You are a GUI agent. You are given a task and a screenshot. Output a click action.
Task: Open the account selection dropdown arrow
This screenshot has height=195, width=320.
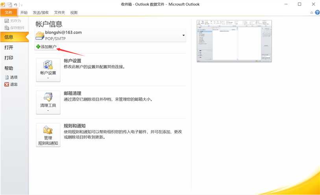click(x=183, y=35)
